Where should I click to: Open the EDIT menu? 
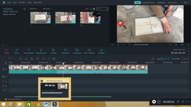[x=15, y=3]
